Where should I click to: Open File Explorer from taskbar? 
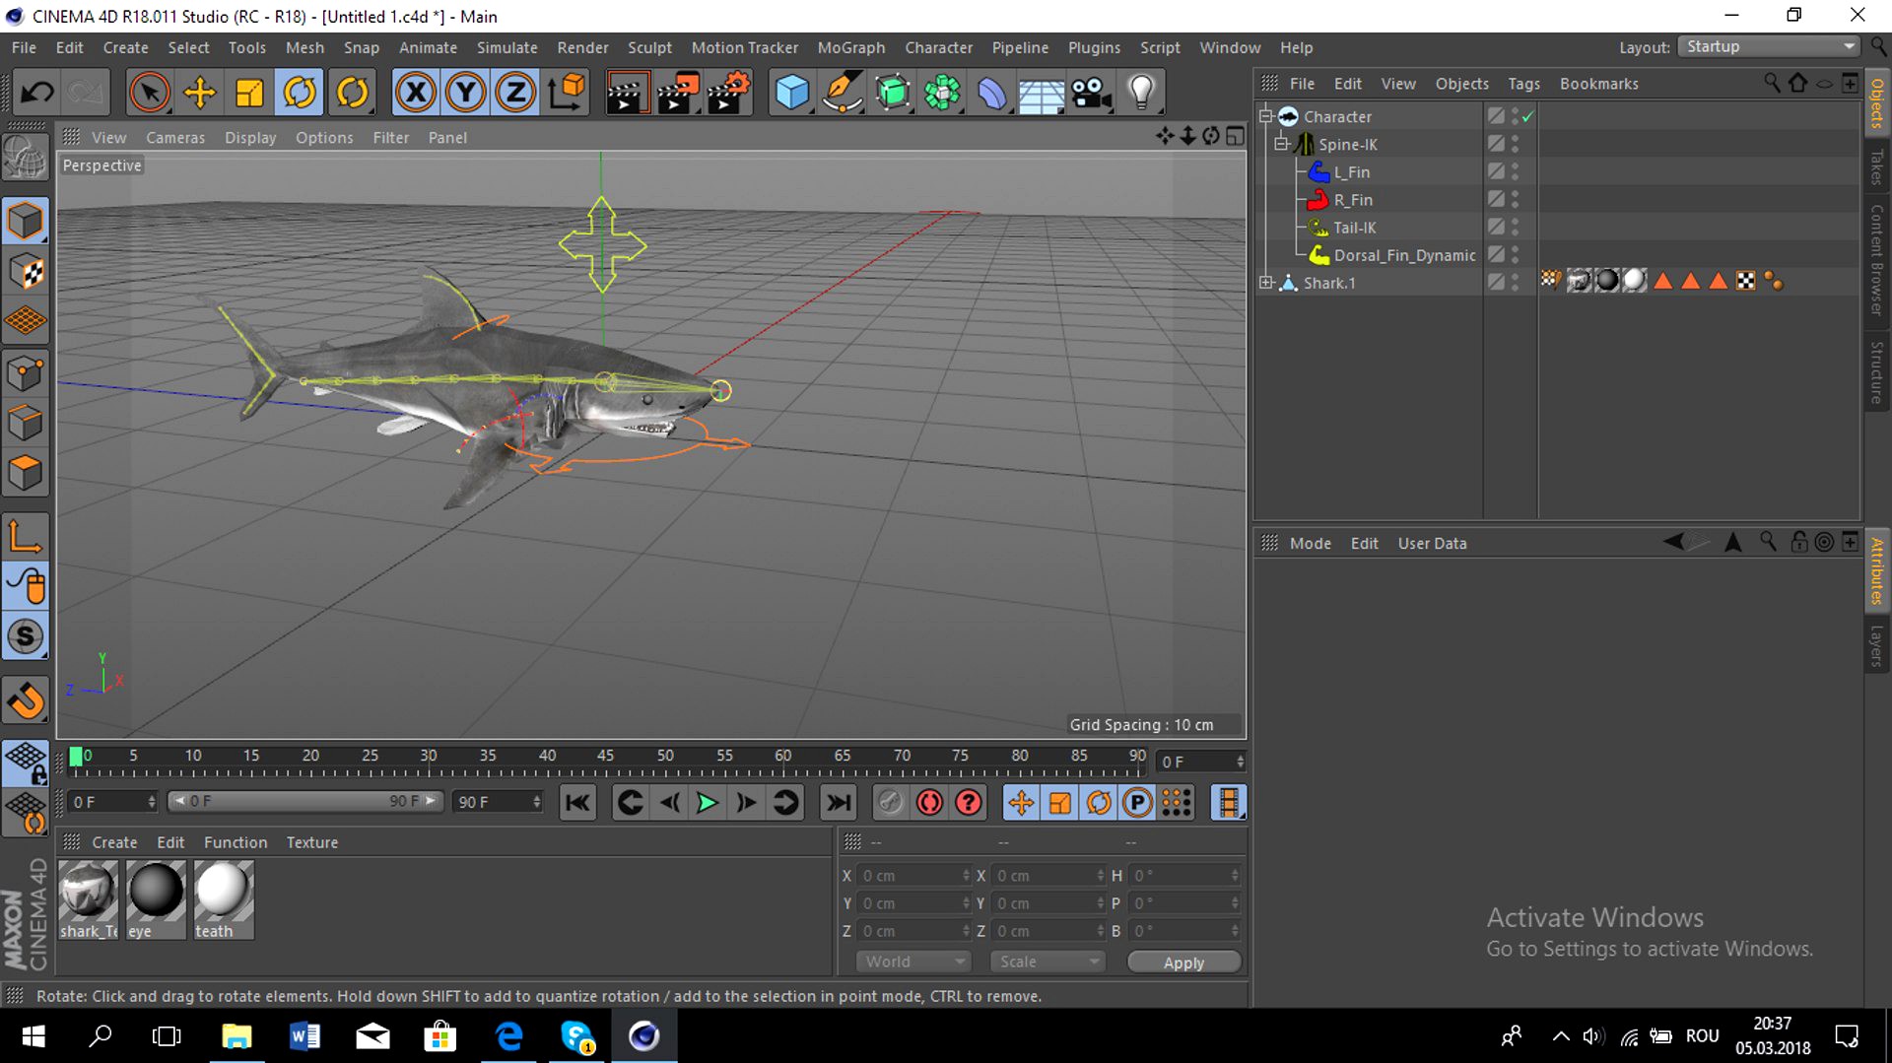[x=236, y=1035]
